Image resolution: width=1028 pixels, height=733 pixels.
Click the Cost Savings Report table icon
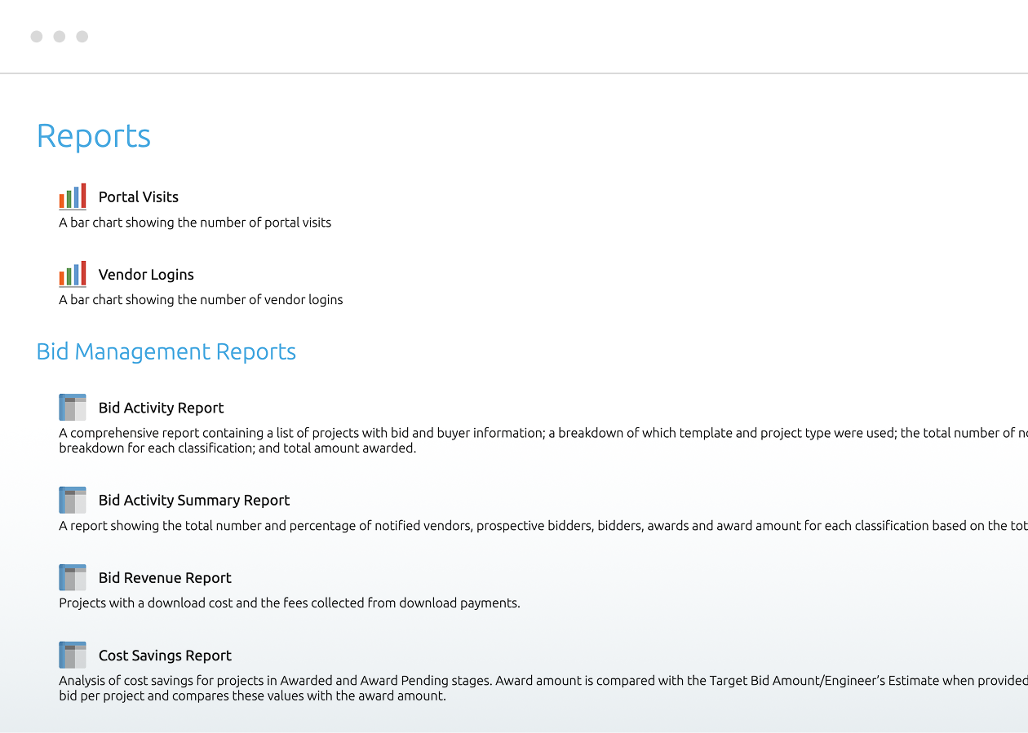coord(73,655)
